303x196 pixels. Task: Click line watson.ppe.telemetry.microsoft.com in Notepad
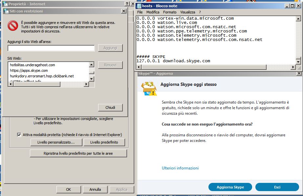(192, 31)
